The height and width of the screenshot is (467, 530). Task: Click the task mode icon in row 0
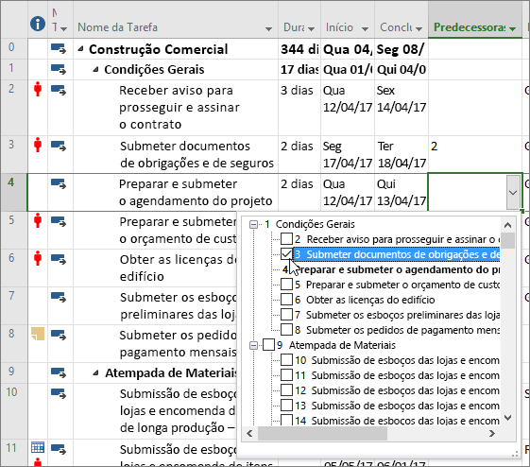[59, 49]
